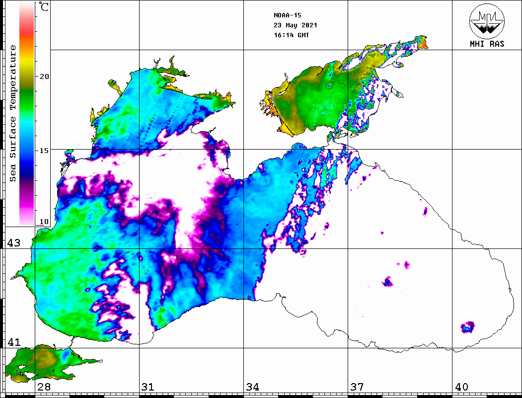The height and width of the screenshot is (398, 522).
Task: Click longitude label '40'
Action: [461, 387]
